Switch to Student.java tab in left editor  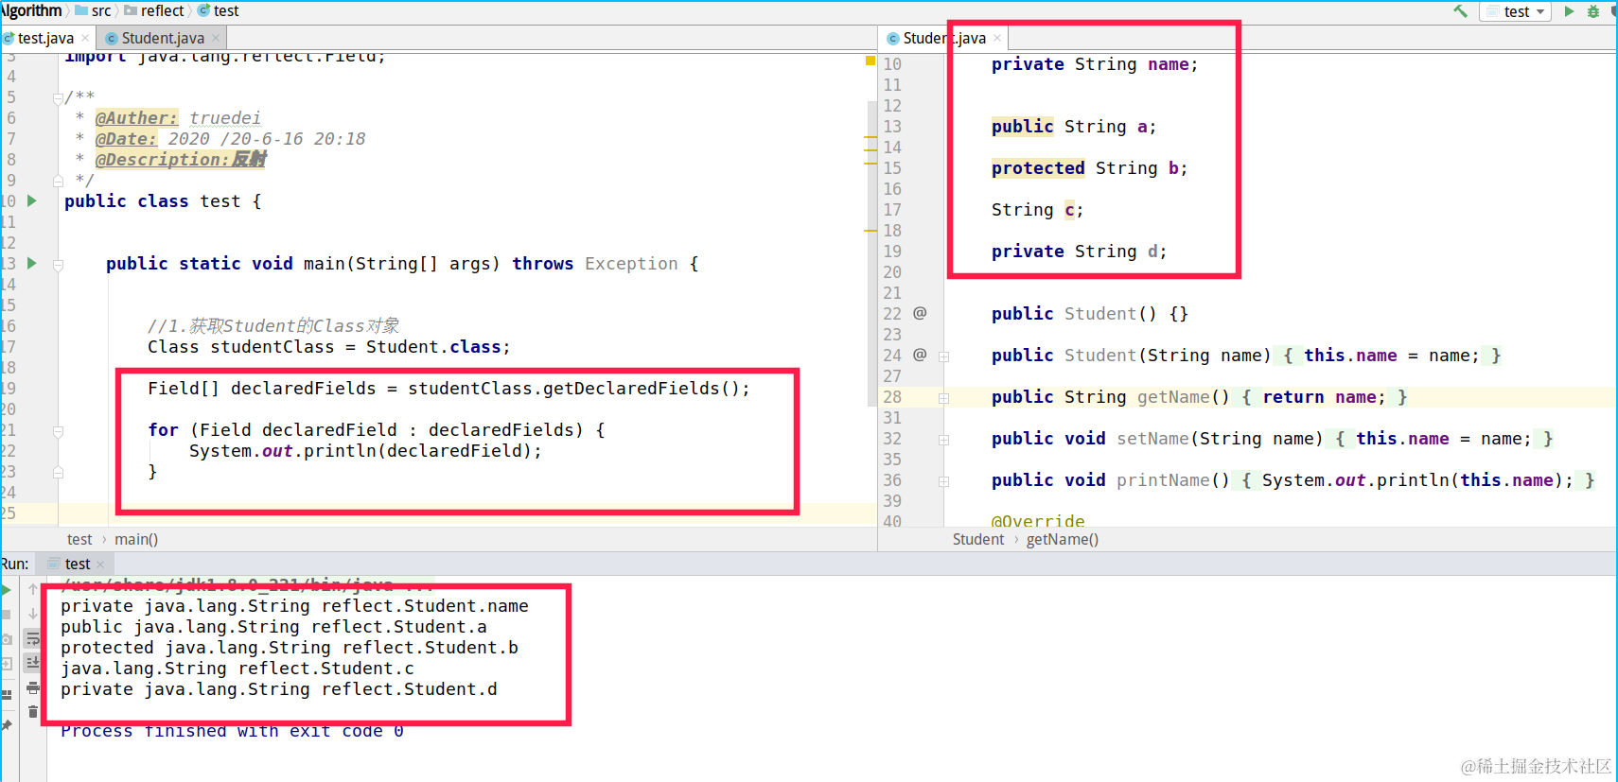(x=163, y=38)
